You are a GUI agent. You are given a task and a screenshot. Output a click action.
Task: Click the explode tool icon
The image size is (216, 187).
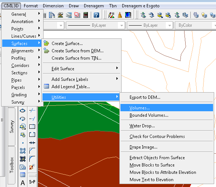tap(32, 167)
